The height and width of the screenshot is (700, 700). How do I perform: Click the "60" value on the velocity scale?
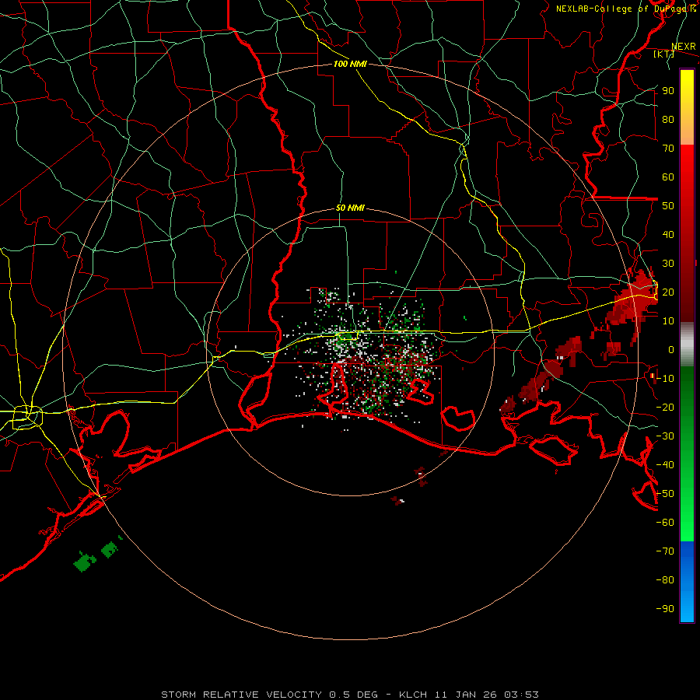click(x=668, y=177)
